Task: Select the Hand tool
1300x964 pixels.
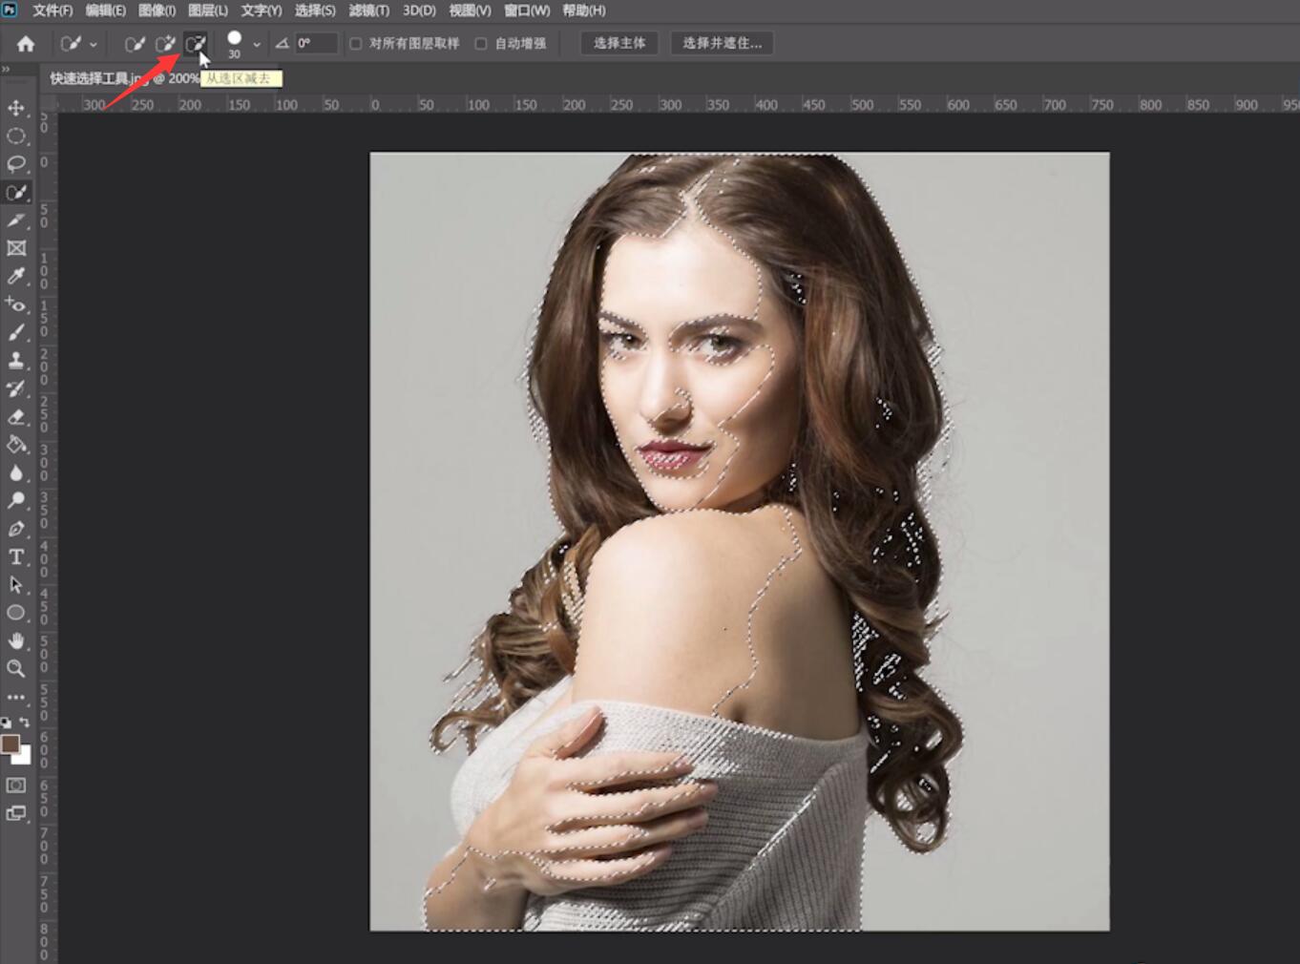Action: [x=16, y=640]
